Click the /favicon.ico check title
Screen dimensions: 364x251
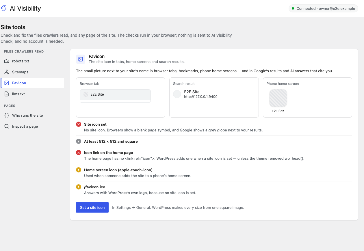click(x=95, y=187)
